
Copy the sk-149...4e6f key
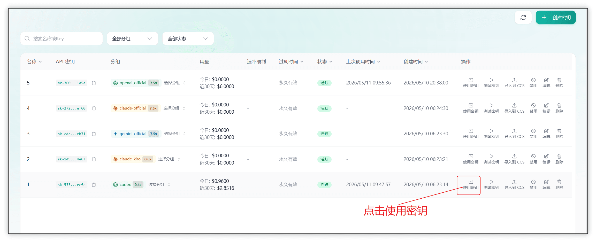click(94, 159)
